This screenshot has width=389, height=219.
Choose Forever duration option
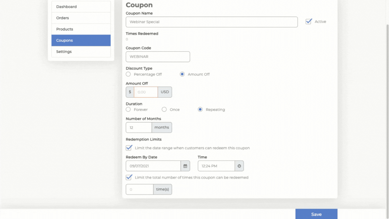[128, 109]
